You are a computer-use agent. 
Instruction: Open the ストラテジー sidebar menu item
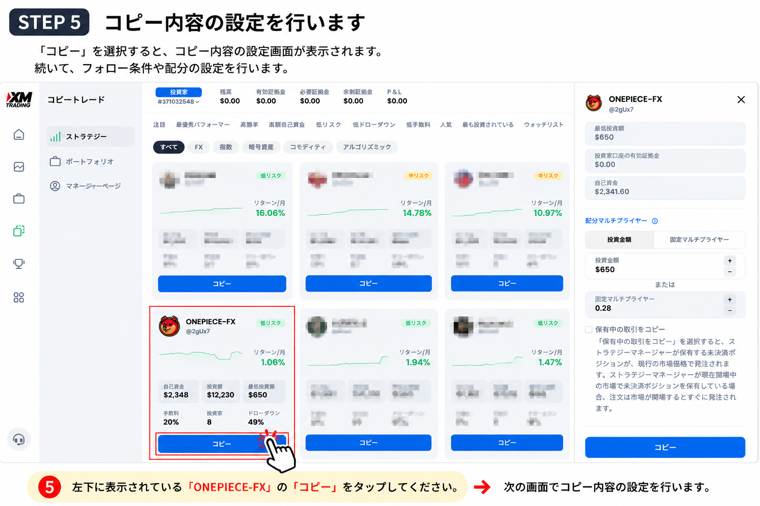pyautogui.click(x=91, y=136)
